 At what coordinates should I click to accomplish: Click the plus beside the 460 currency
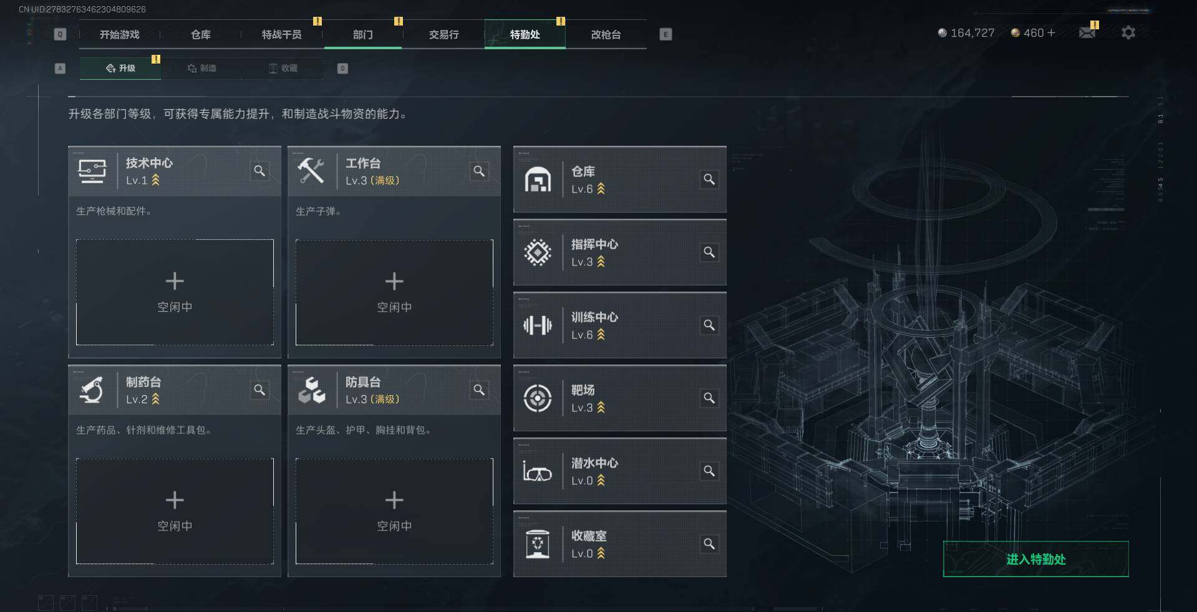[x=1051, y=32]
